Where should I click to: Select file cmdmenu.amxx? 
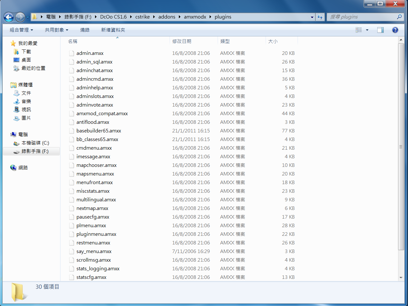click(x=94, y=148)
